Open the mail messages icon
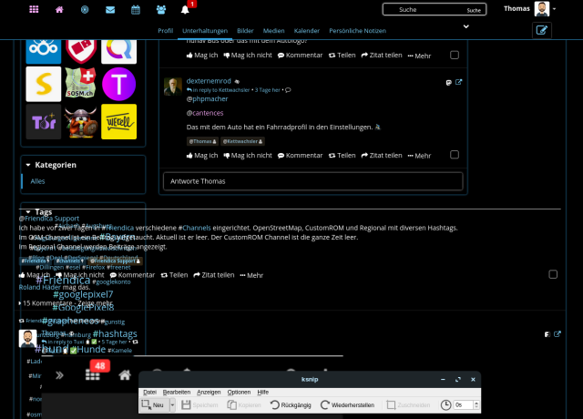The image size is (583, 419). coord(110,9)
